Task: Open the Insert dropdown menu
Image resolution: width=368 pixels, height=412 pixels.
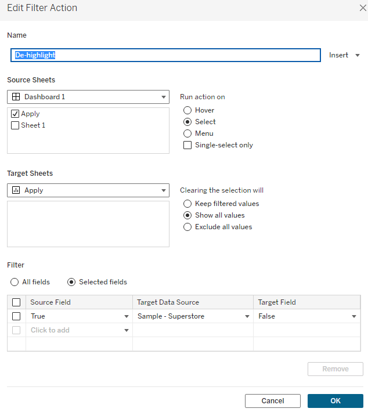Action: [345, 55]
